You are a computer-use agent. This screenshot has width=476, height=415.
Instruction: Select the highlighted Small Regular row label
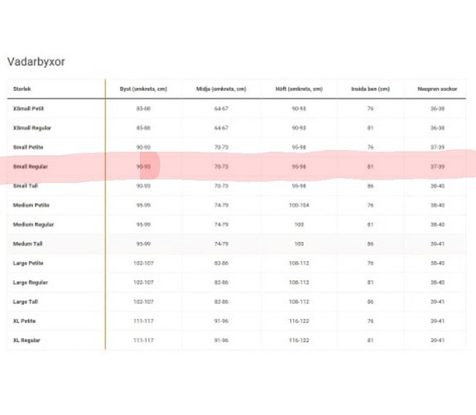click(x=31, y=166)
